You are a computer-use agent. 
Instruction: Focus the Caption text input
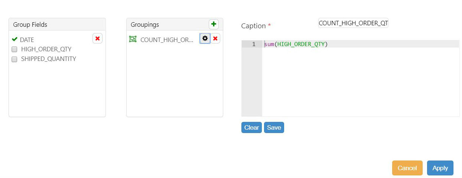pos(353,23)
